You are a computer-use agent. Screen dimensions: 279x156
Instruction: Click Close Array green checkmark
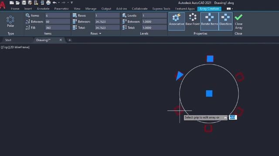(238, 21)
